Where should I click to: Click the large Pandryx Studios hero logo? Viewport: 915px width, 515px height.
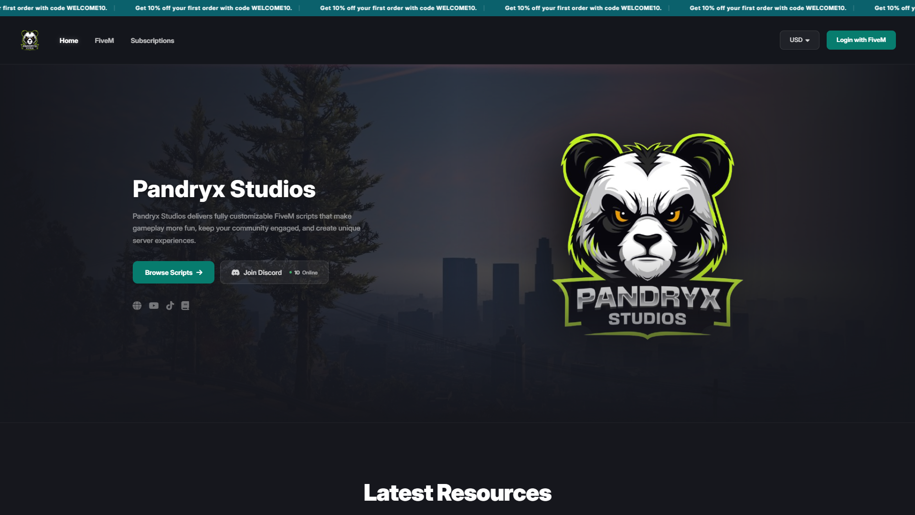(648, 236)
